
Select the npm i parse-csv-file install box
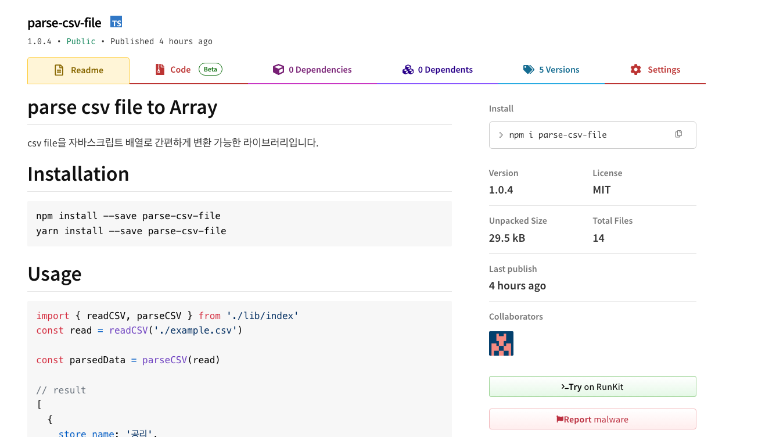coord(592,135)
